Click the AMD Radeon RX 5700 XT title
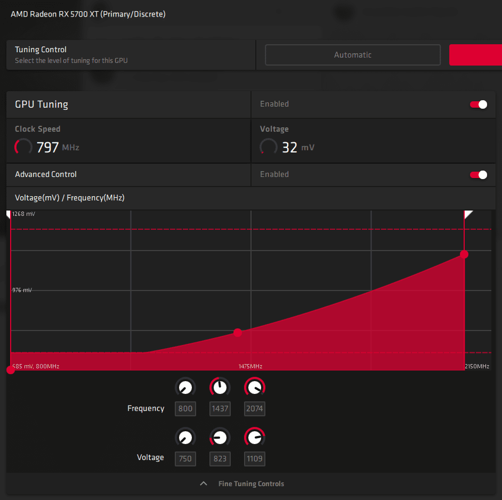This screenshot has height=500, width=502. [x=88, y=14]
